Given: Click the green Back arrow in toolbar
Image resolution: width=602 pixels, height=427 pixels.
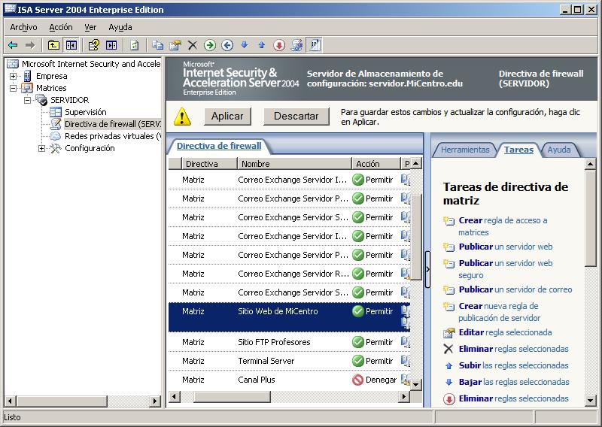Looking at the screenshot, I should pos(12,45).
